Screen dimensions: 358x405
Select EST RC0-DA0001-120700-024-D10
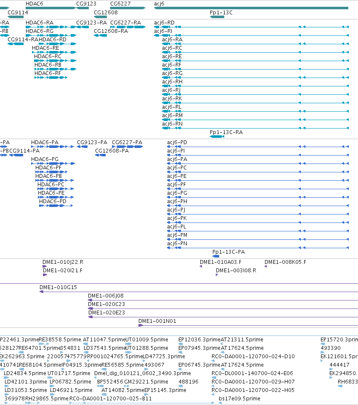[253, 356]
